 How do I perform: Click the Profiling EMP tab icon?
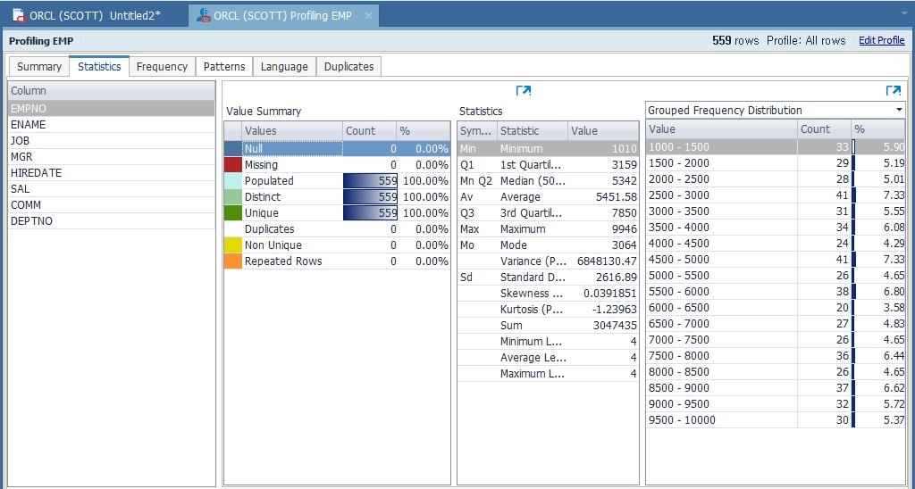pyautogui.click(x=204, y=15)
